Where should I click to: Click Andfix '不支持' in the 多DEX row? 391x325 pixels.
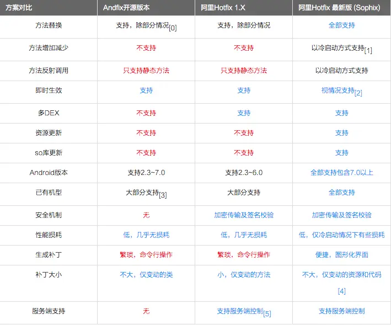pyautogui.click(x=146, y=113)
